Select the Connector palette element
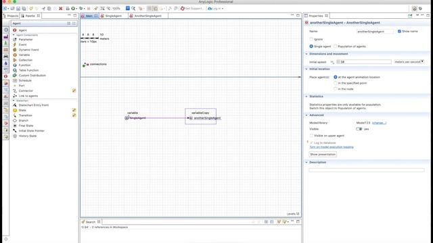433x243 pixels. pos(26,90)
